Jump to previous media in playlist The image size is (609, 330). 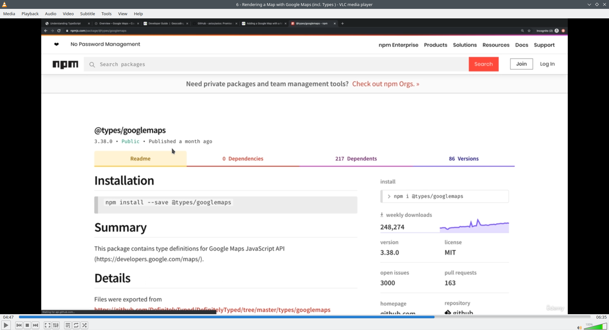click(x=19, y=325)
